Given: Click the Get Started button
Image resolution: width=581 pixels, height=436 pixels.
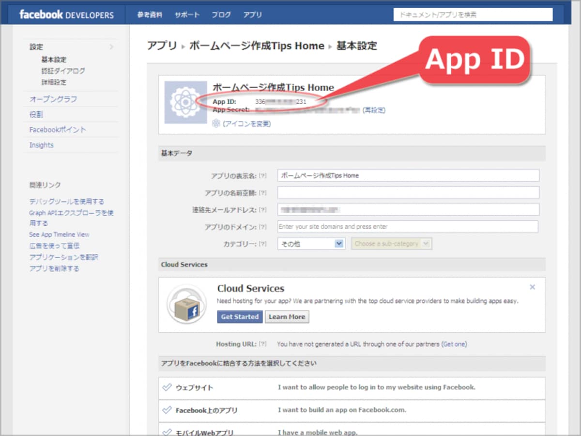Looking at the screenshot, I should point(240,317).
